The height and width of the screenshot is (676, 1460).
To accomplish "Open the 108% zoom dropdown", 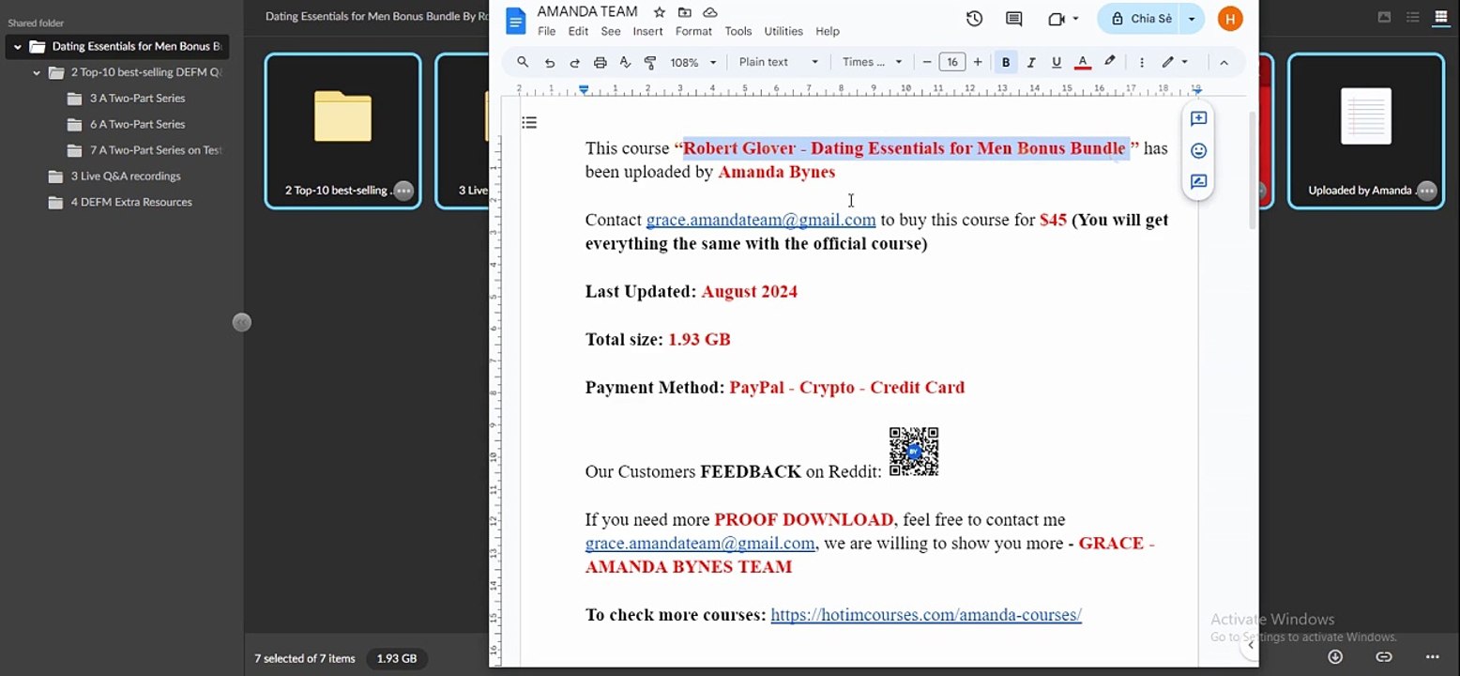I will [x=692, y=63].
